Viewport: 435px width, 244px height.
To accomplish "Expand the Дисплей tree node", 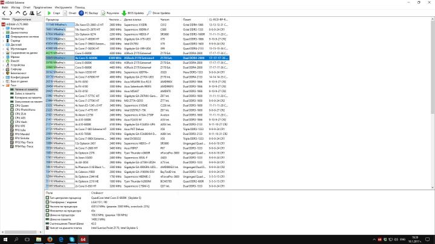I will (4, 45).
